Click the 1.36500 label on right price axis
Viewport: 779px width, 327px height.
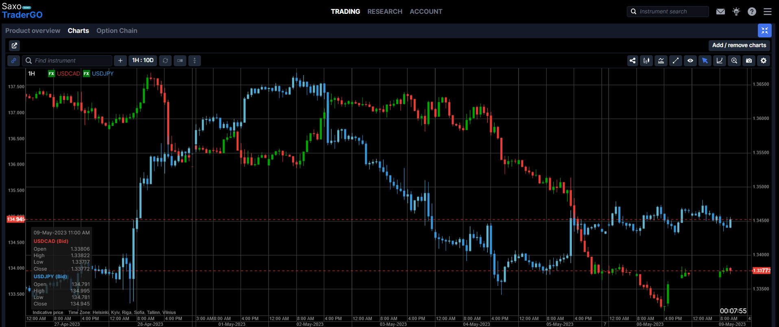point(761,84)
